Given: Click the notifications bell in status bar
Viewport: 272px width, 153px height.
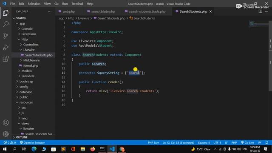Looking at the screenshot, I should pyautogui.click(x=267, y=142).
